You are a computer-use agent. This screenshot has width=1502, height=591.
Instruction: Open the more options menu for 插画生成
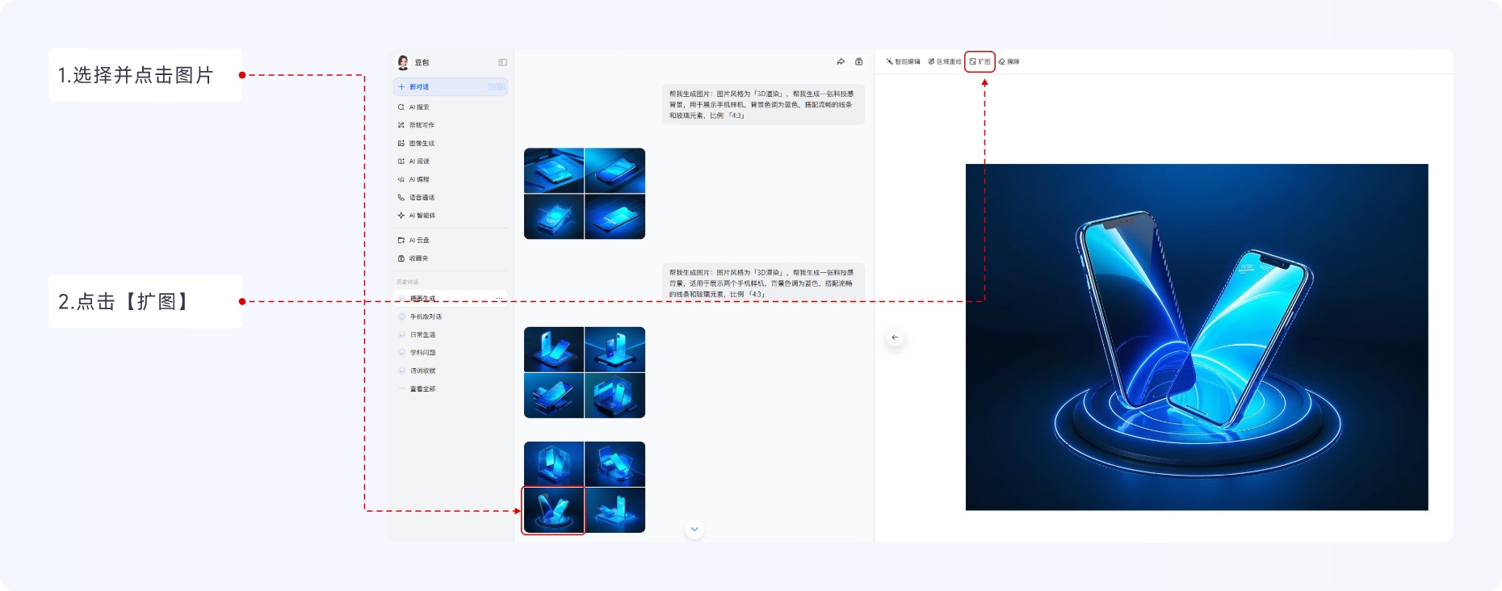pos(499,299)
